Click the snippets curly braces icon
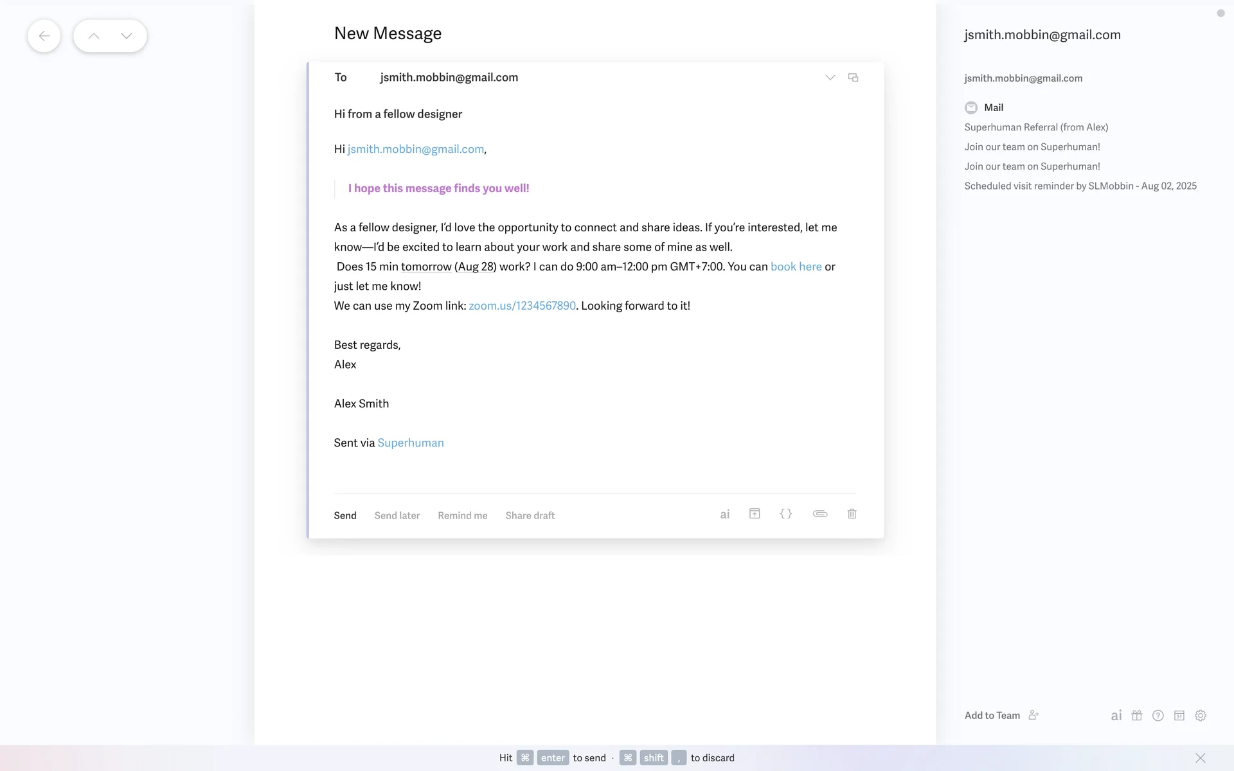This screenshot has width=1234, height=771. click(x=785, y=514)
